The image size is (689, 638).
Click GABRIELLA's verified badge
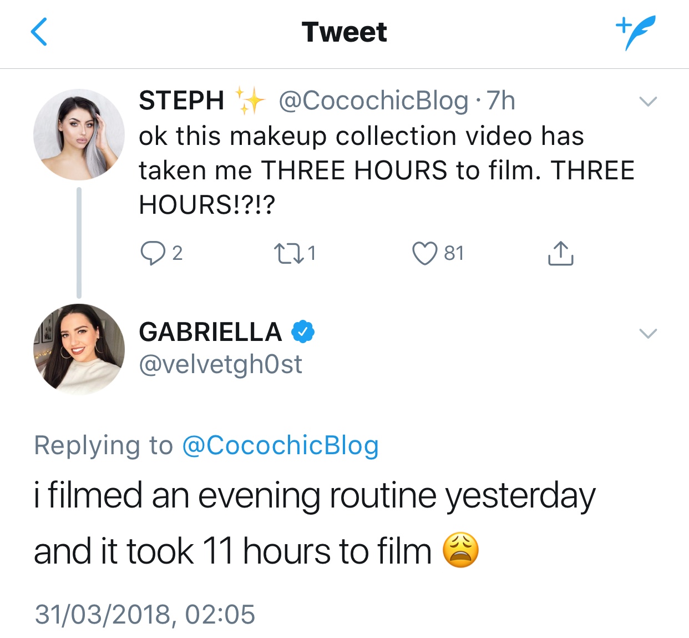303,331
